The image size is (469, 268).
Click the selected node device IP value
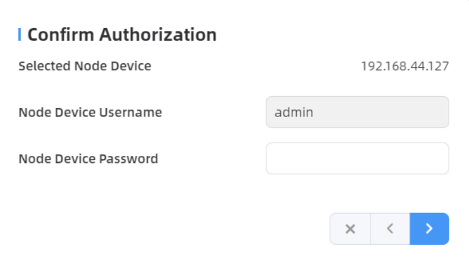pos(405,66)
